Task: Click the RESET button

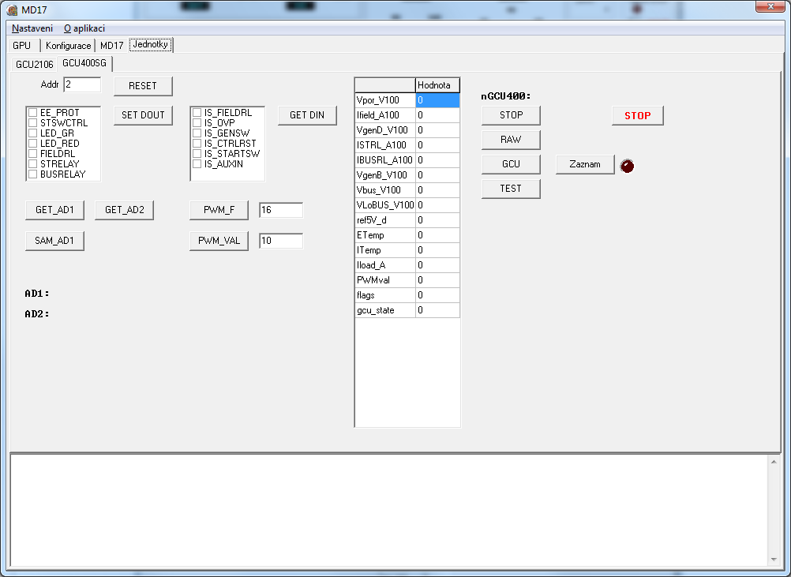Action: 143,86
